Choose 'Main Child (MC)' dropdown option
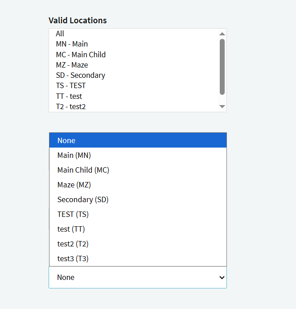 click(x=83, y=170)
